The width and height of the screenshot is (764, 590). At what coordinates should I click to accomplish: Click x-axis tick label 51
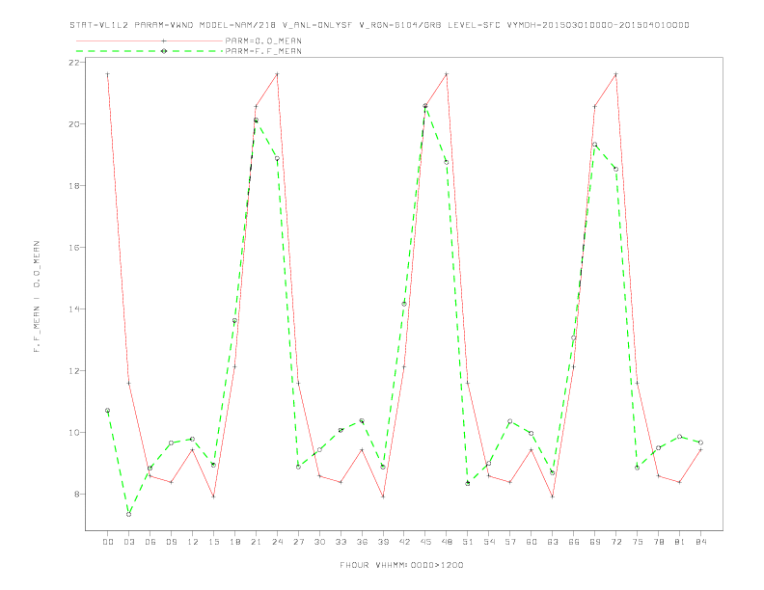pos(468,542)
